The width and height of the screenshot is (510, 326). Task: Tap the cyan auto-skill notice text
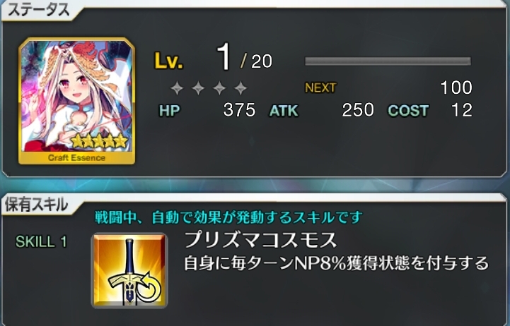228,217
